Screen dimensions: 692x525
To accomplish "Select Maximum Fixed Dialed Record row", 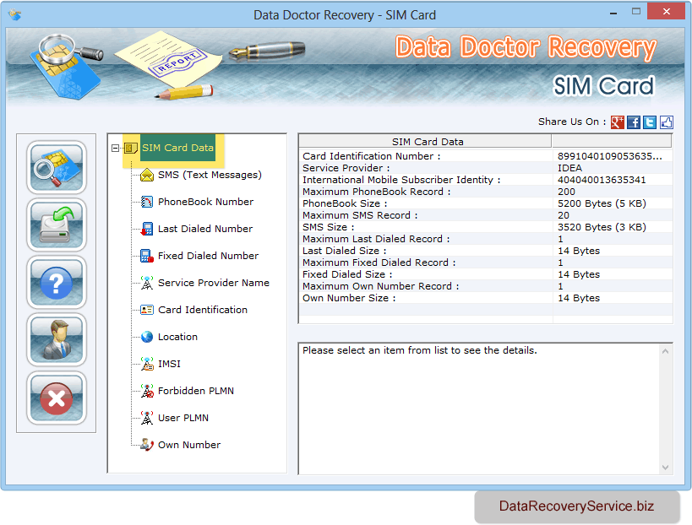I will (x=486, y=262).
